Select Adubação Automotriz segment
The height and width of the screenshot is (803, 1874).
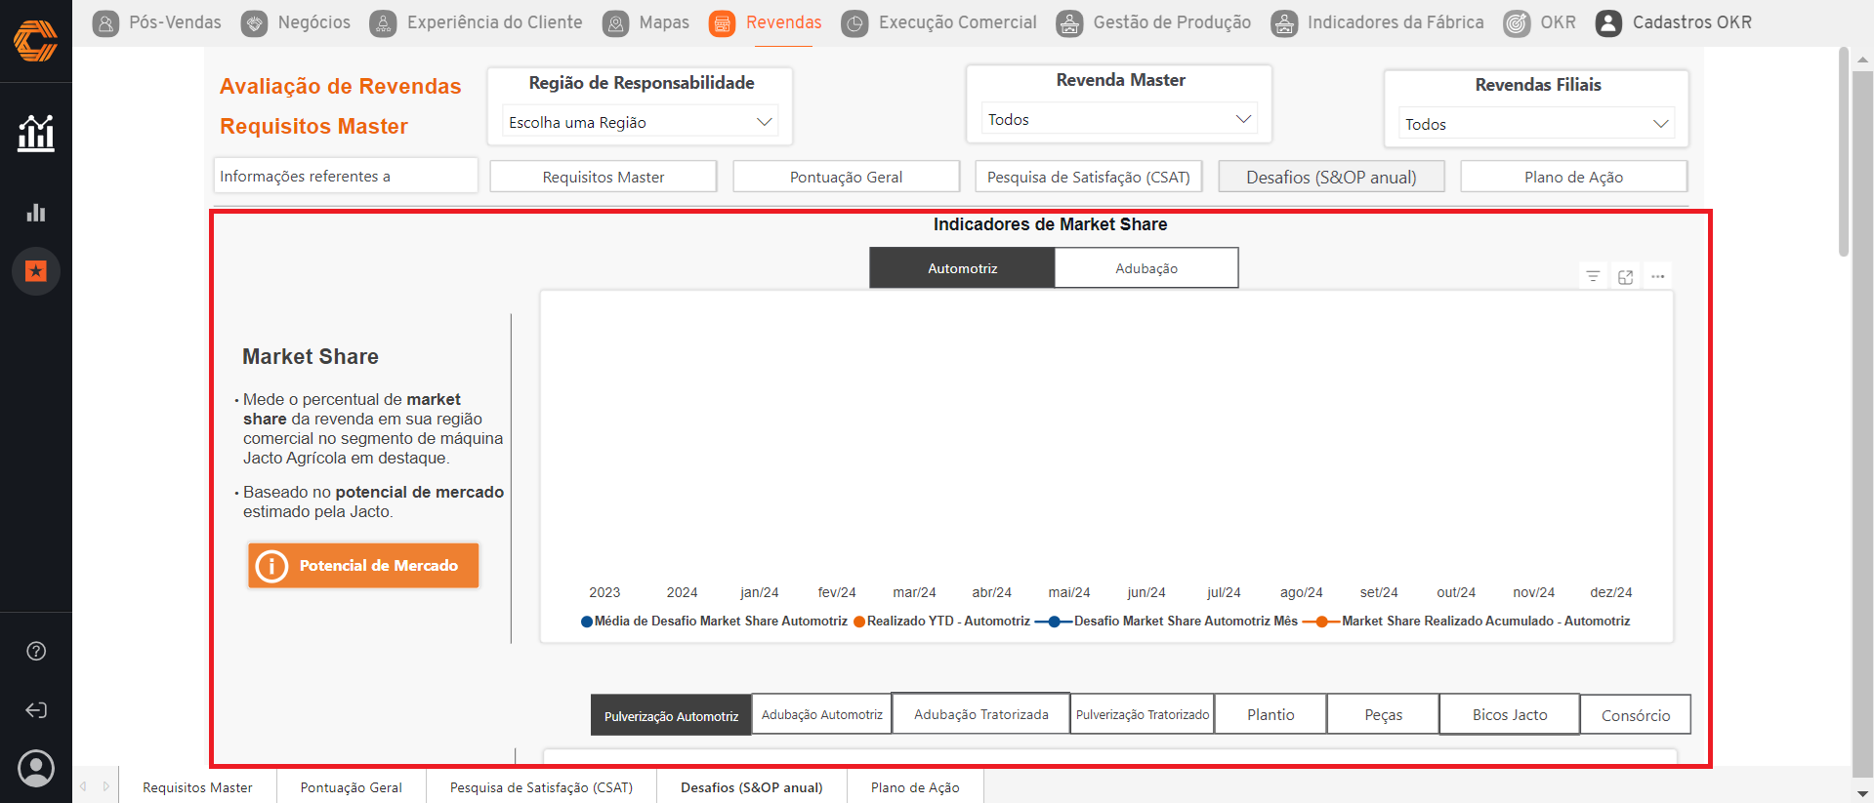pos(821,714)
